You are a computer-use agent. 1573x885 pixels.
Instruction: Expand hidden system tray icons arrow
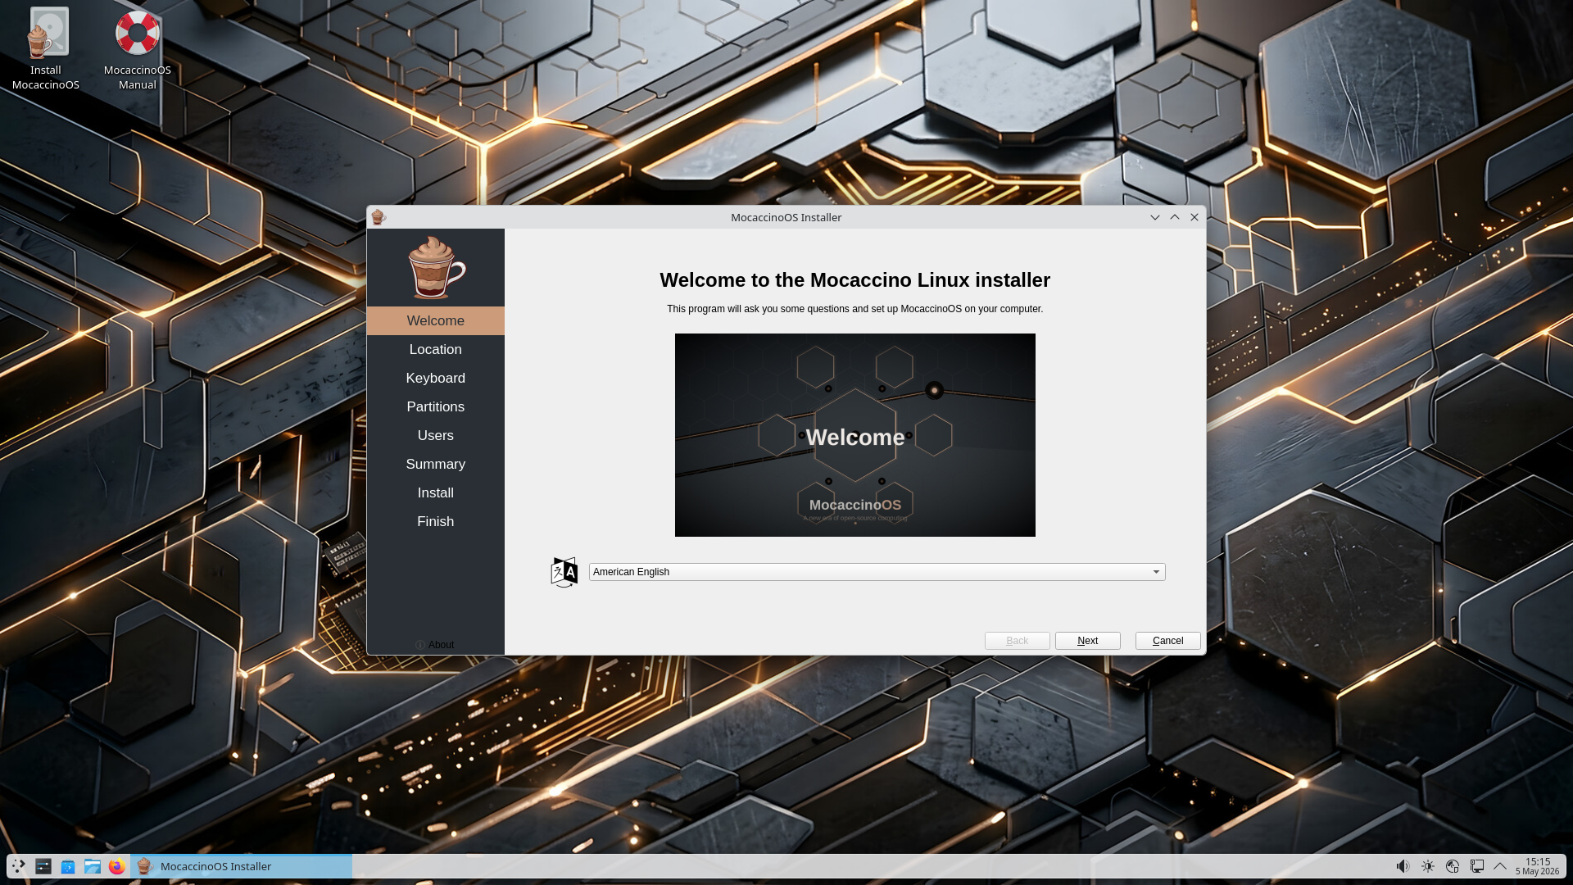pos(1501,866)
